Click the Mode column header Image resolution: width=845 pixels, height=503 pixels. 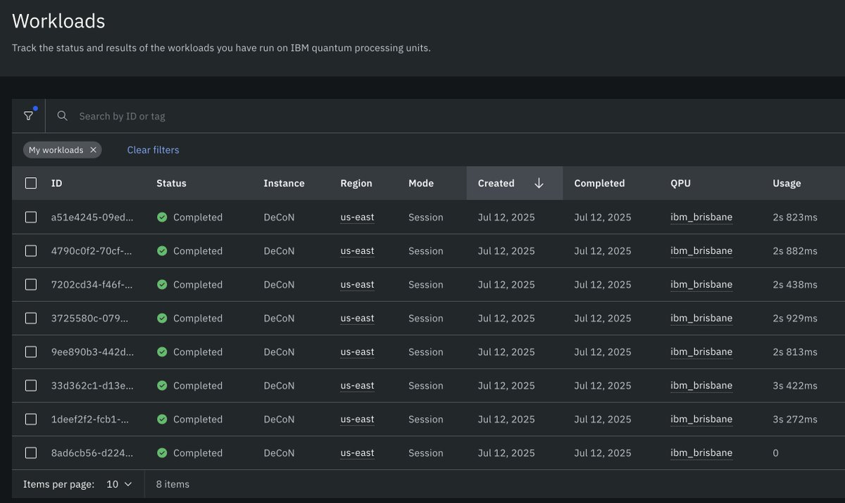[421, 183]
